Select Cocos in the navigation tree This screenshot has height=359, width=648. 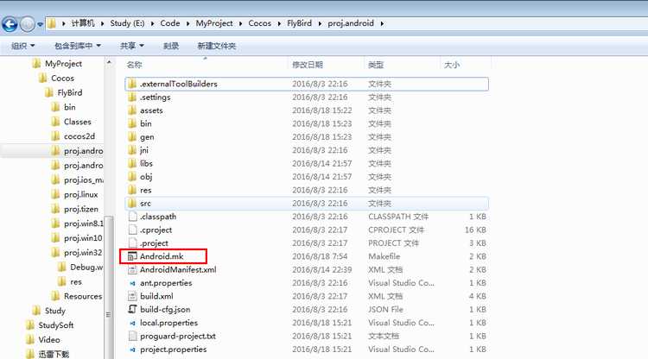pyautogui.click(x=62, y=78)
